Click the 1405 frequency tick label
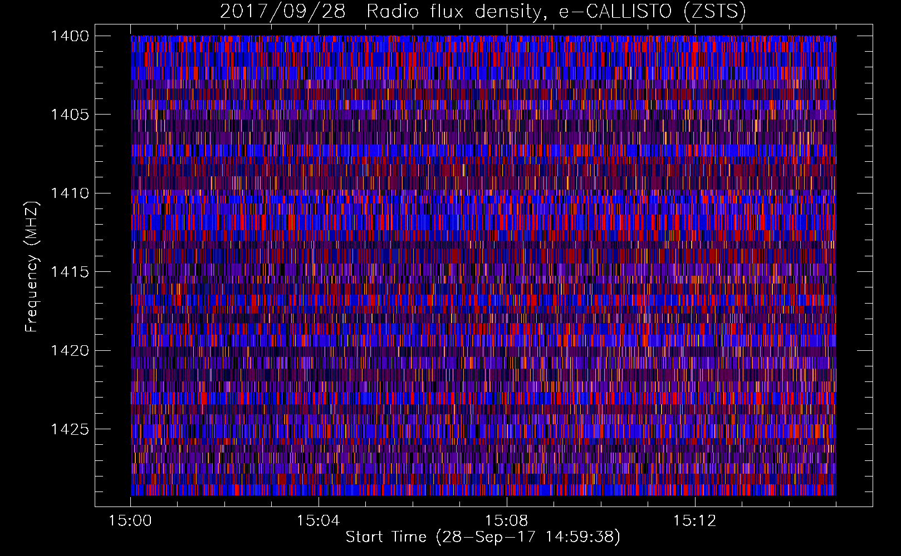 (x=70, y=115)
